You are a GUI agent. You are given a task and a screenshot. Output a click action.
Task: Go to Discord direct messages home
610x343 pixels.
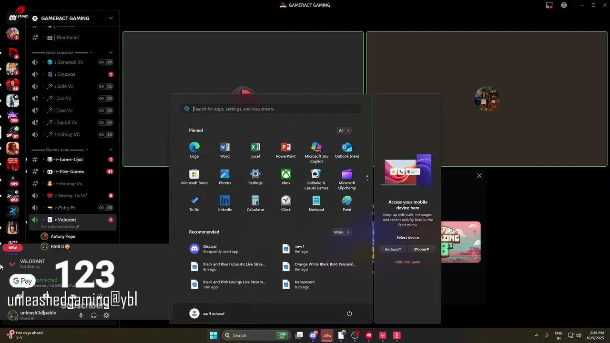pyautogui.click(x=13, y=18)
